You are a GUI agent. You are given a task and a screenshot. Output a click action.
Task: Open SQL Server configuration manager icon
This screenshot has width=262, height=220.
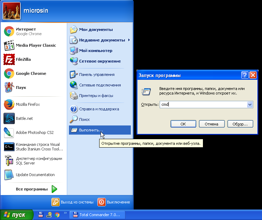click(9, 161)
